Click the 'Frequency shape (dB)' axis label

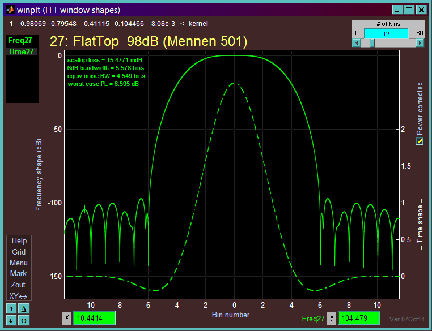tap(39, 175)
